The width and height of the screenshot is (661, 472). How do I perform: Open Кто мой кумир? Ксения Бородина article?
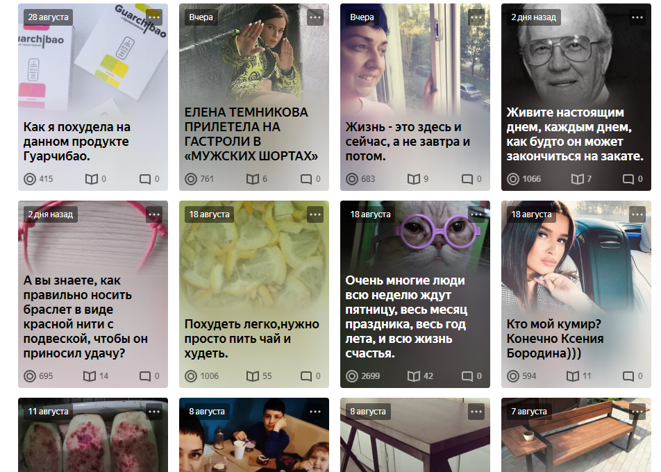[x=555, y=339]
